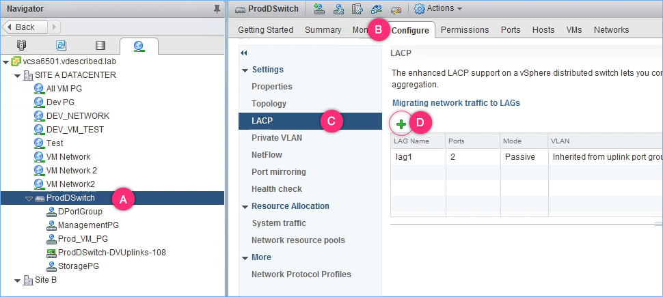Open the Permissions tab

(465, 30)
